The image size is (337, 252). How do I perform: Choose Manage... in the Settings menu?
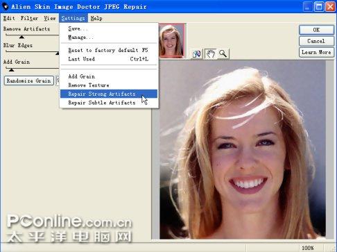pos(109,37)
